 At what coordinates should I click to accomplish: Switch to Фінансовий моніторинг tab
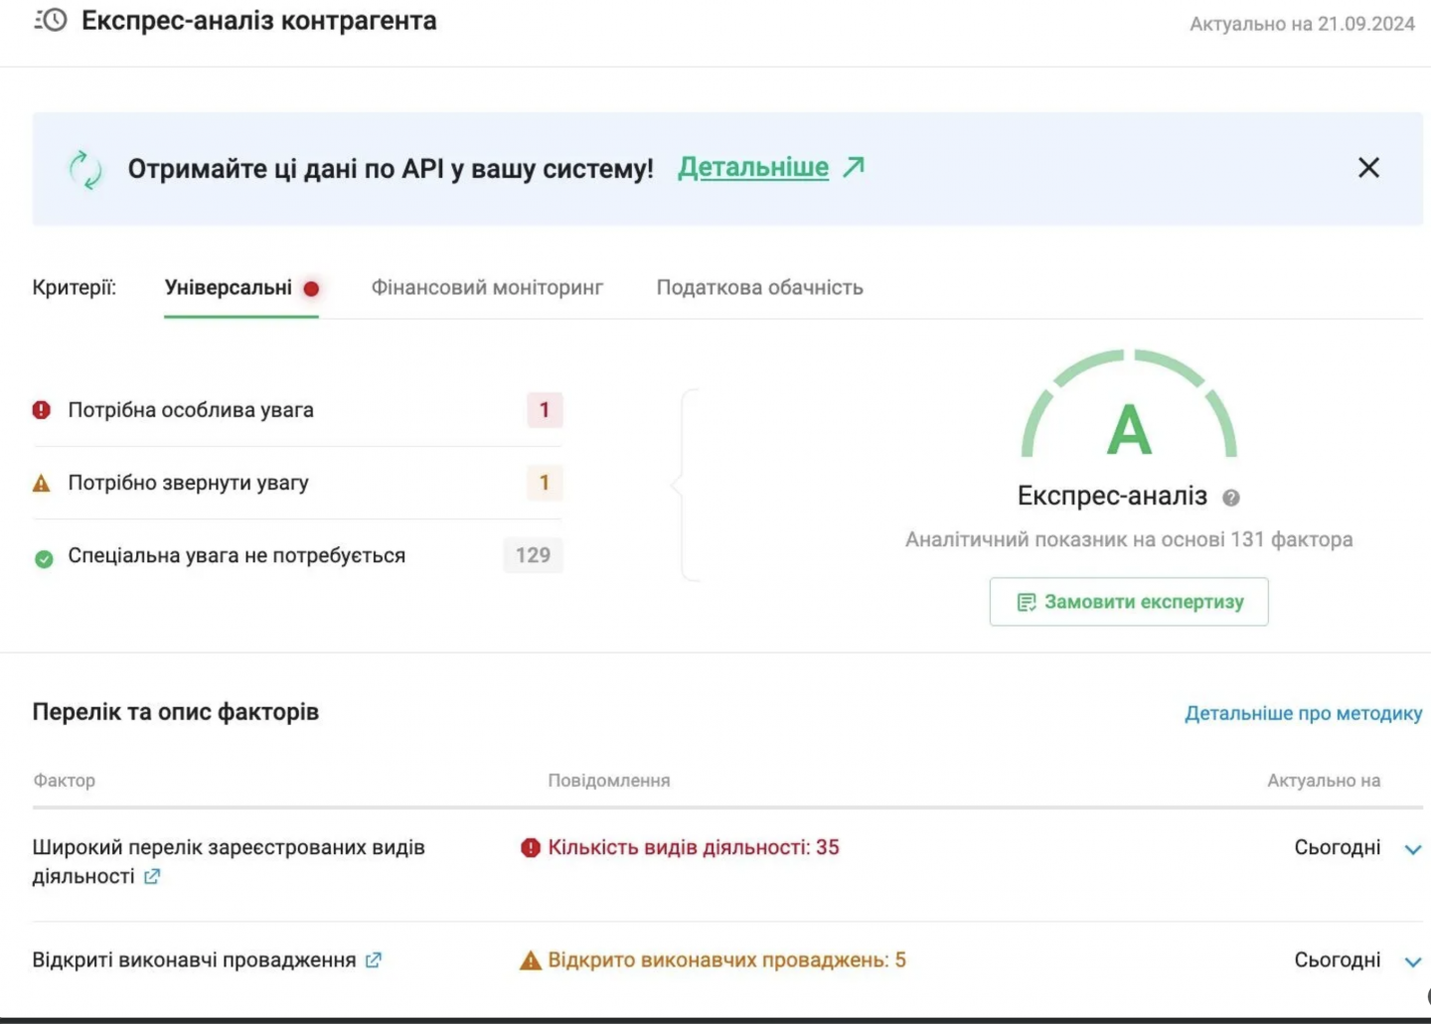click(x=487, y=288)
